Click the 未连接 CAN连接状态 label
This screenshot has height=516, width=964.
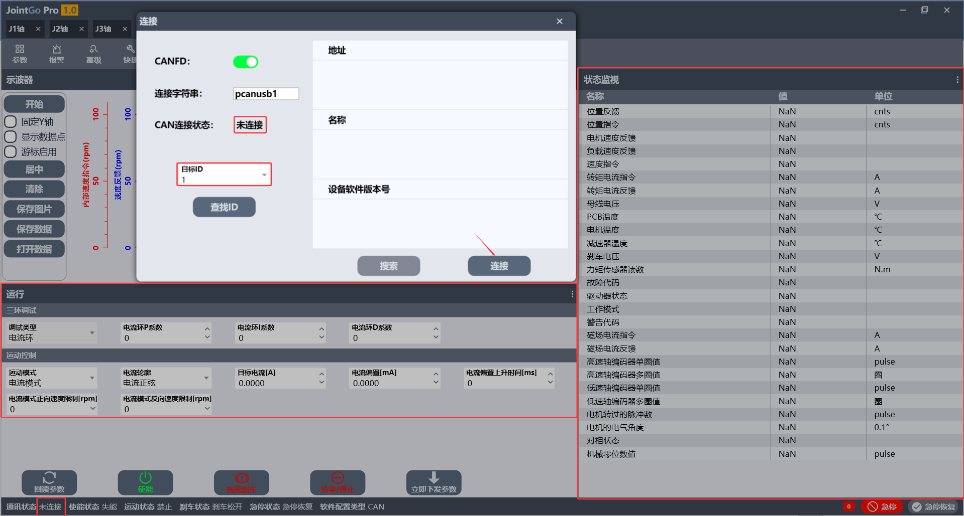click(250, 125)
